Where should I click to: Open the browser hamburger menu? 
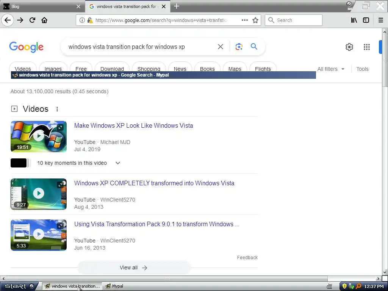point(381,20)
